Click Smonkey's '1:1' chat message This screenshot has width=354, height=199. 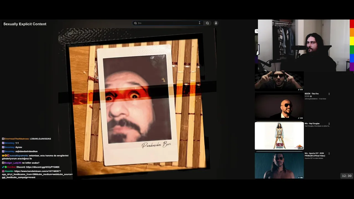(x=17, y=143)
